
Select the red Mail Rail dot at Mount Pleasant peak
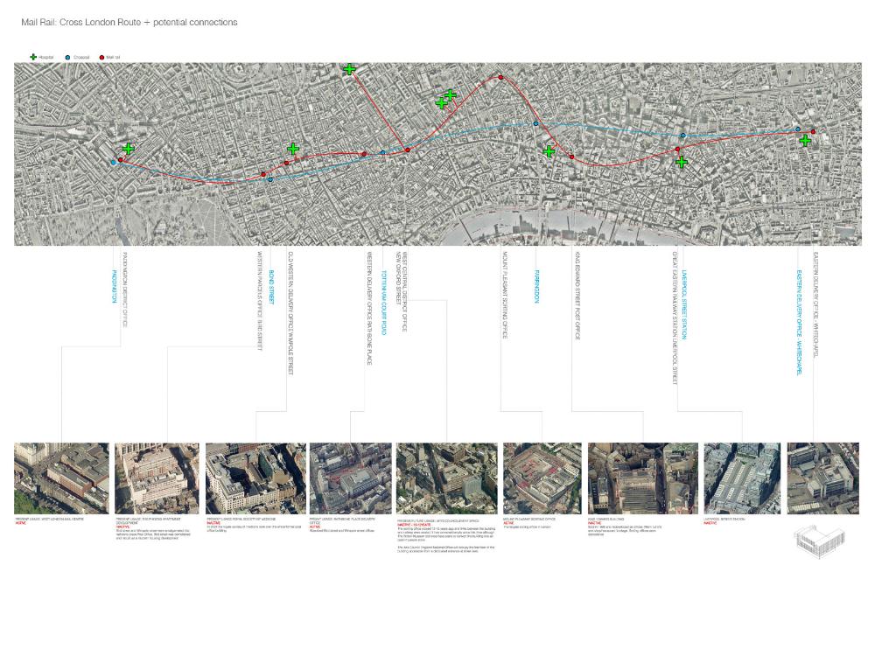(x=500, y=77)
